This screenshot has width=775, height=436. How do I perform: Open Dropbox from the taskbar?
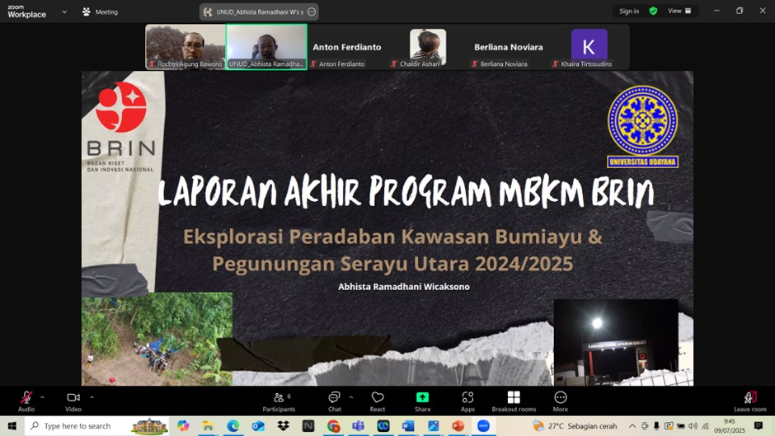pos(284,426)
